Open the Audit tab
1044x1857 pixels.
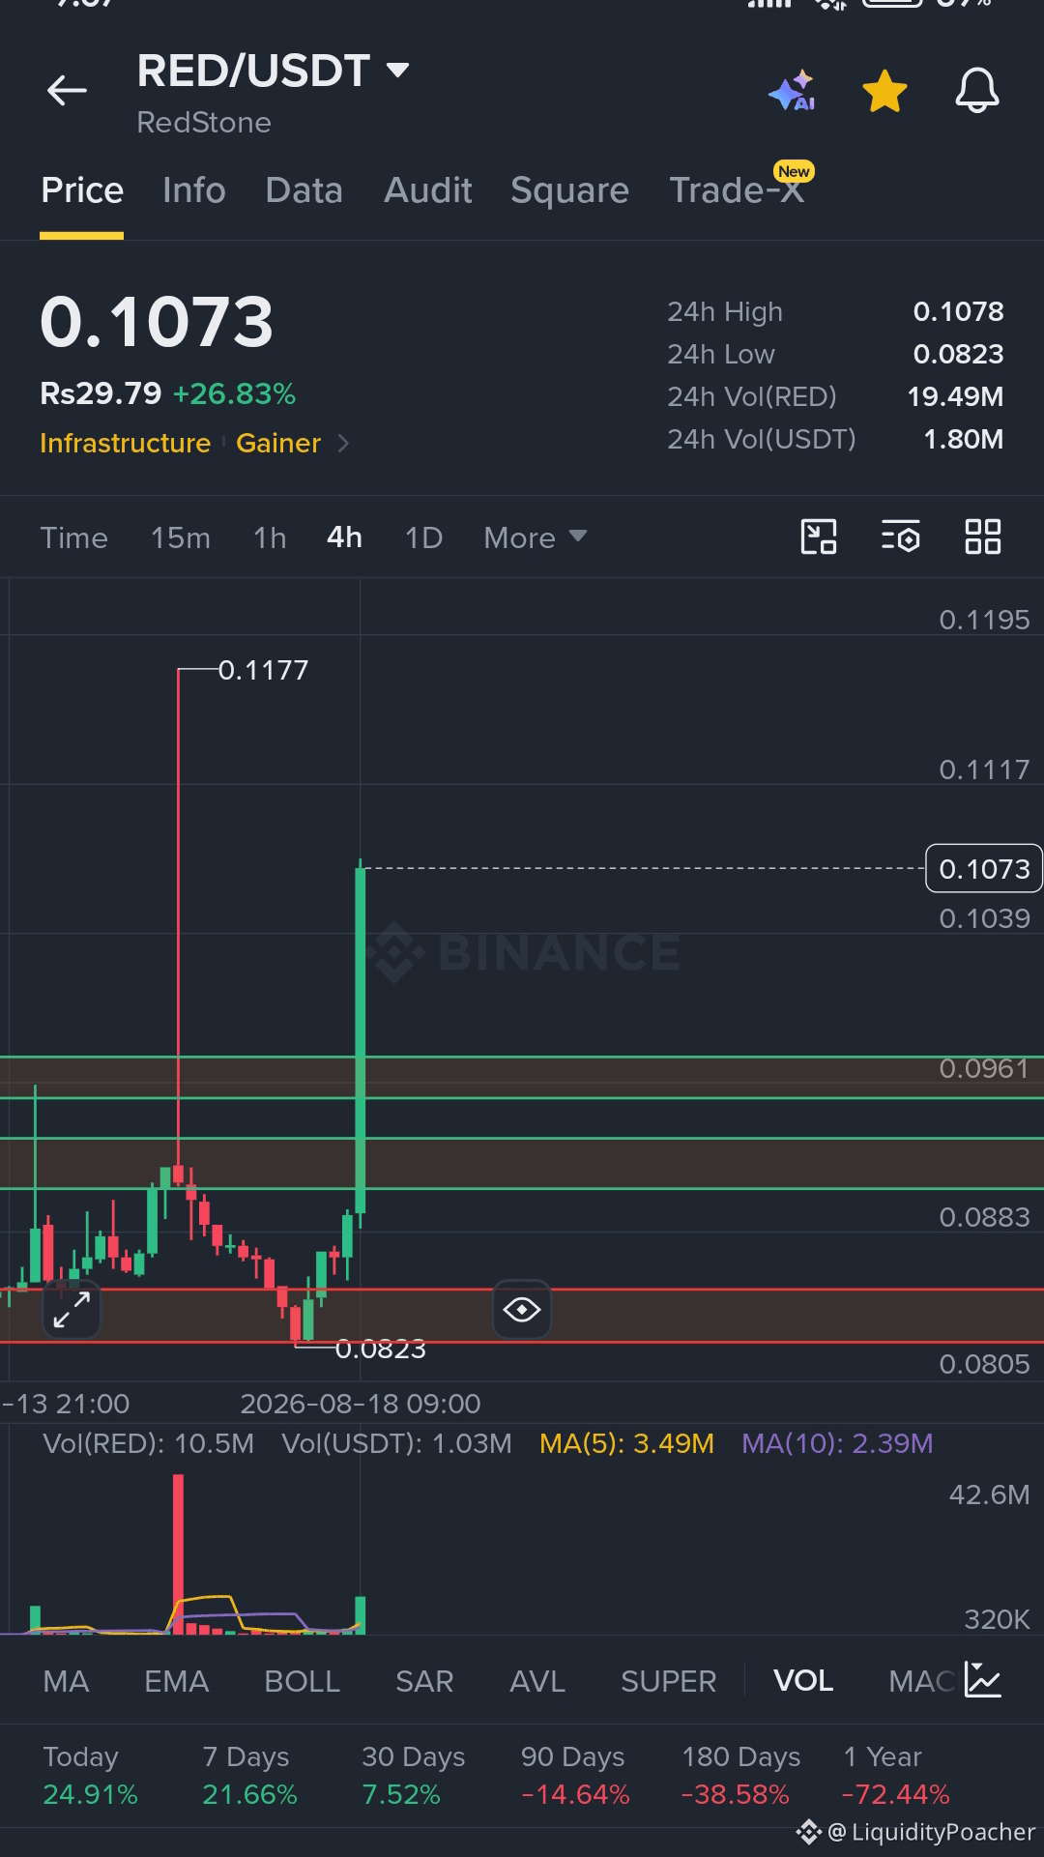click(427, 190)
